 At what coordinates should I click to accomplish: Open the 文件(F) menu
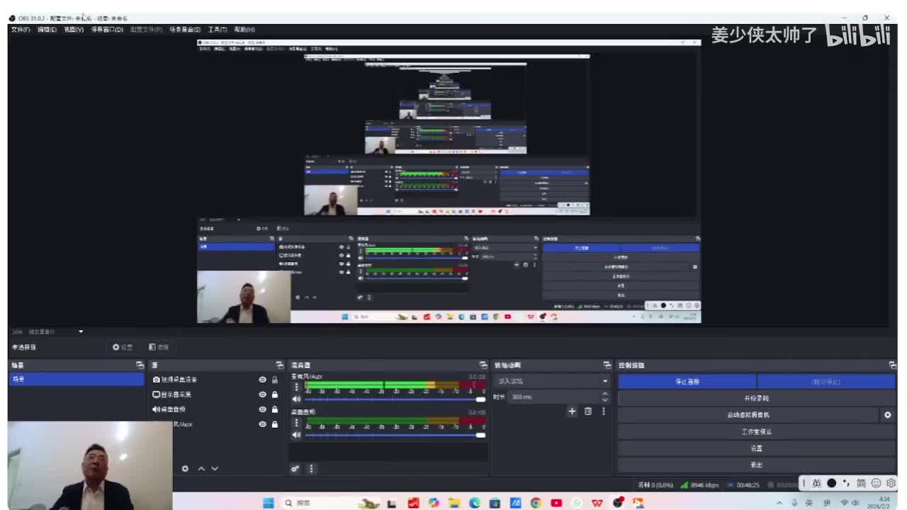(x=20, y=30)
